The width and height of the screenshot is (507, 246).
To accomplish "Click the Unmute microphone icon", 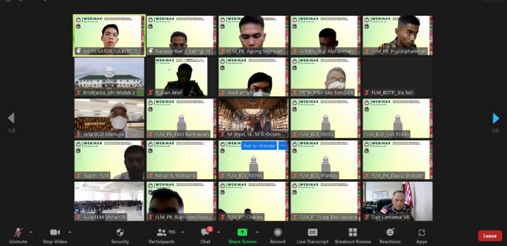I will 18,232.
